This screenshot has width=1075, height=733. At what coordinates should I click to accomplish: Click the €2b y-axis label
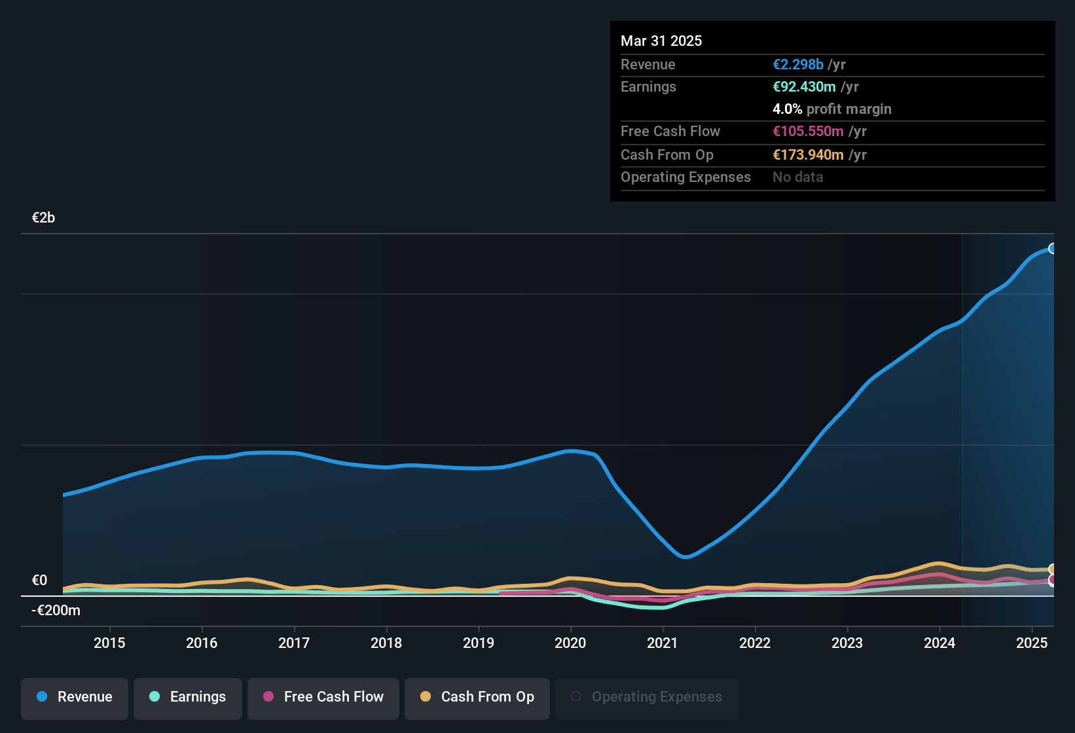point(43,218)
